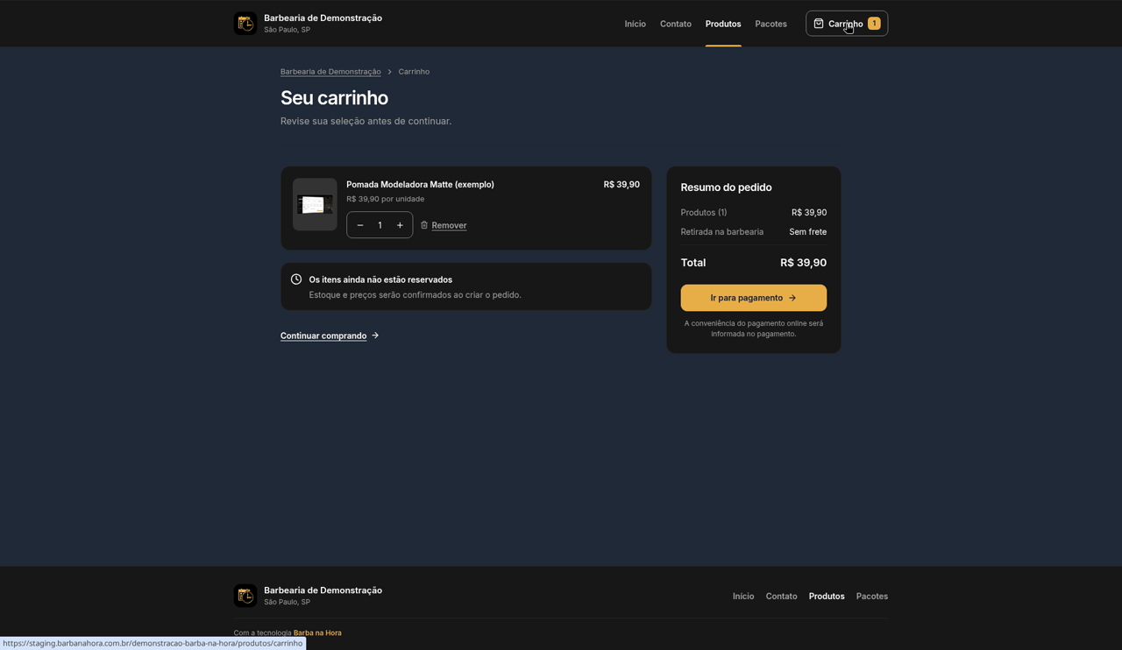This screenshot has height=650, width=1122.
Task: Go to Contato in the header navigation
Action: click(676, 24)
